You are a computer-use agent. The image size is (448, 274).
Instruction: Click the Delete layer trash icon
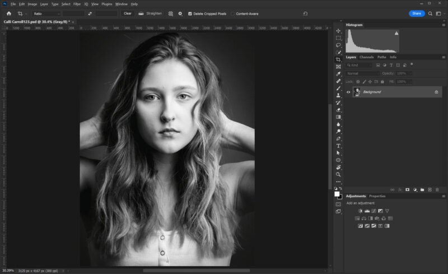(436, 189)
